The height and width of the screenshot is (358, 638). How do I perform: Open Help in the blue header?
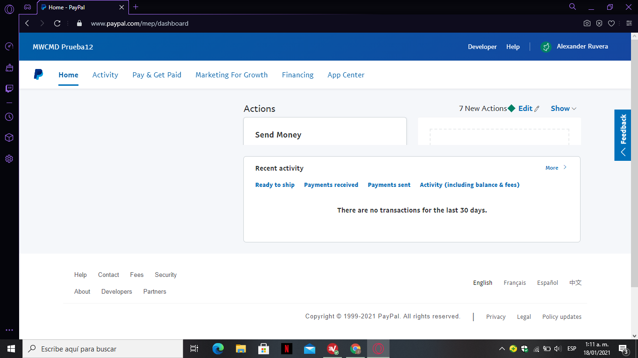(513, 47)
